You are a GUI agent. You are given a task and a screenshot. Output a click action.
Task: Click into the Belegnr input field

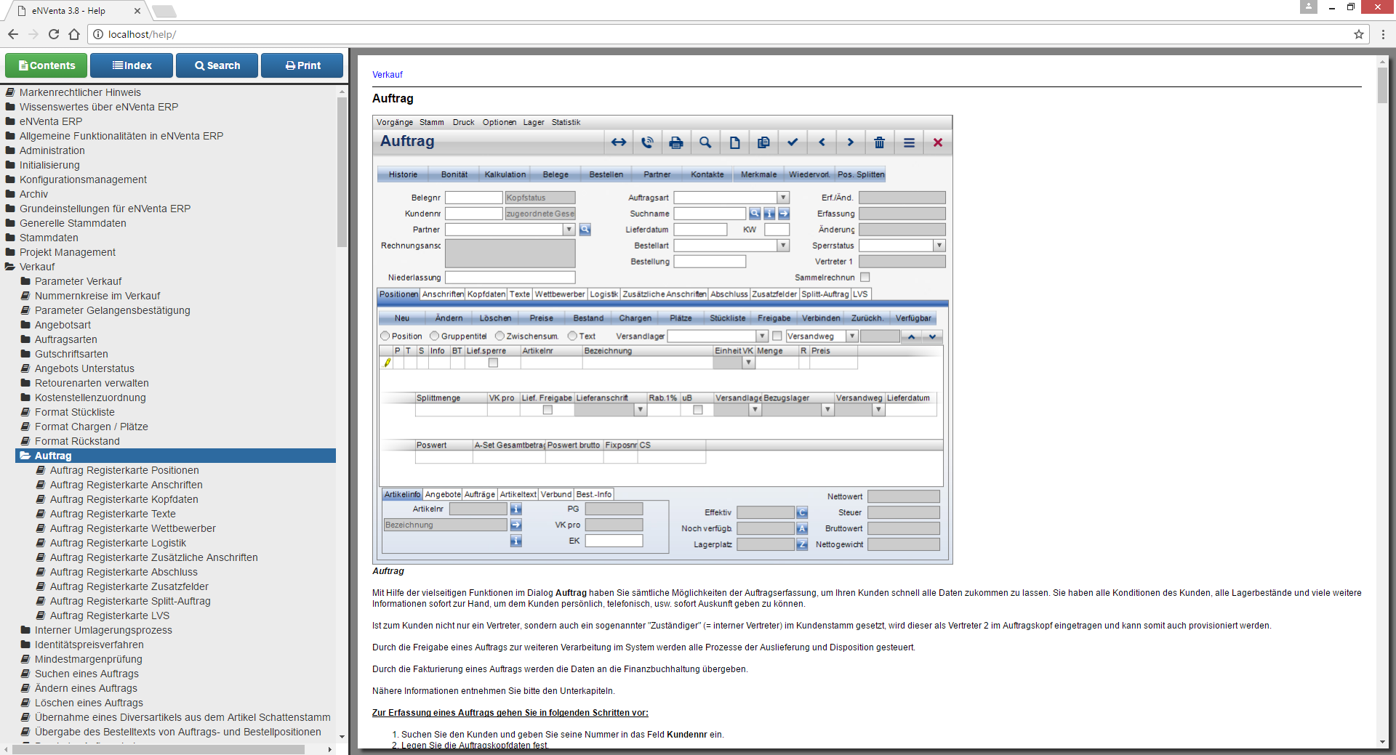(x=473, y=198)
